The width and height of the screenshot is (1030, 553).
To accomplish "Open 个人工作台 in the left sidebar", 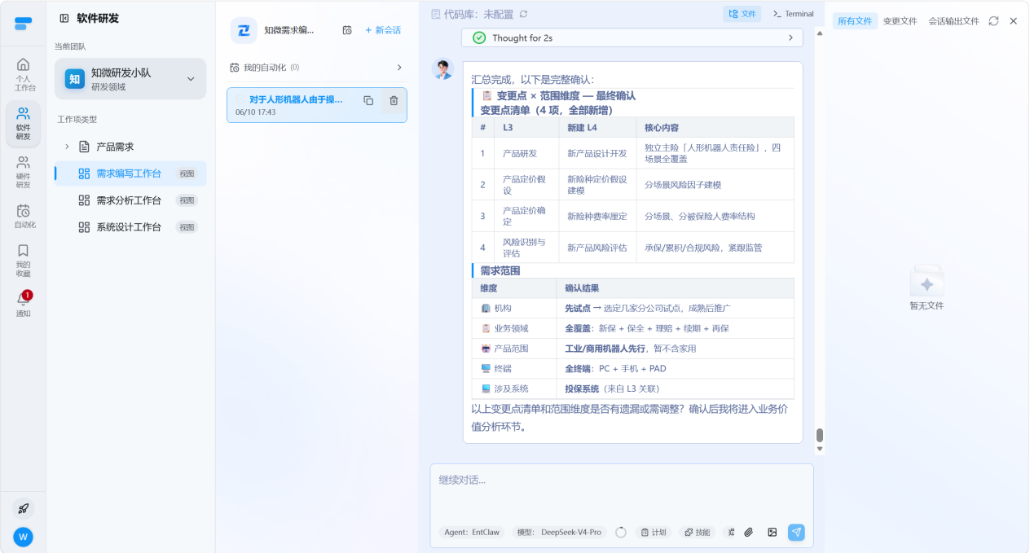I will 23,73.
